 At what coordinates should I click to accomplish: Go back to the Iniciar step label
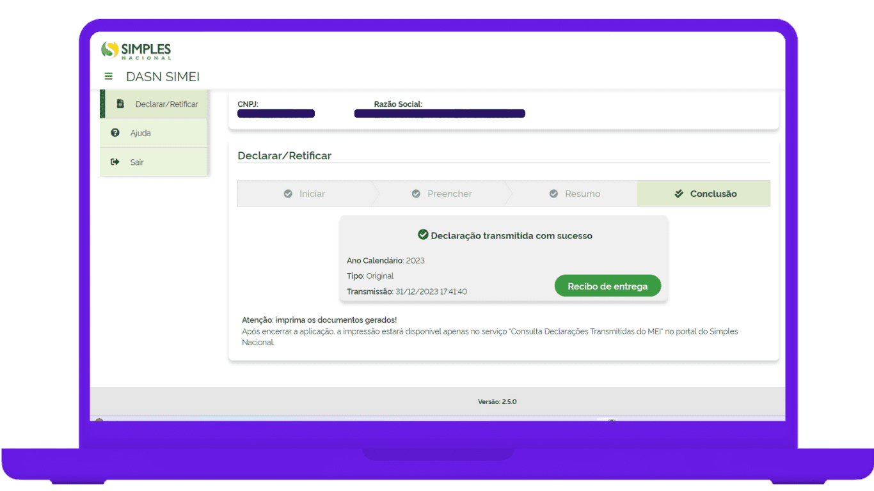pyautogui.click(x=312, y=194)
